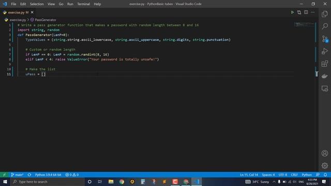Click the main branch indicator

tap(17, 175)
